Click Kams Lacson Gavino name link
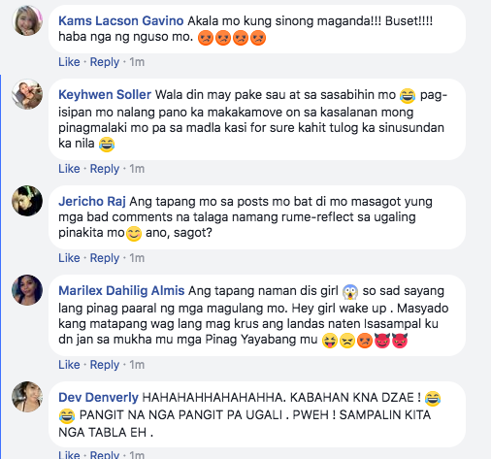 pos(121,21)
